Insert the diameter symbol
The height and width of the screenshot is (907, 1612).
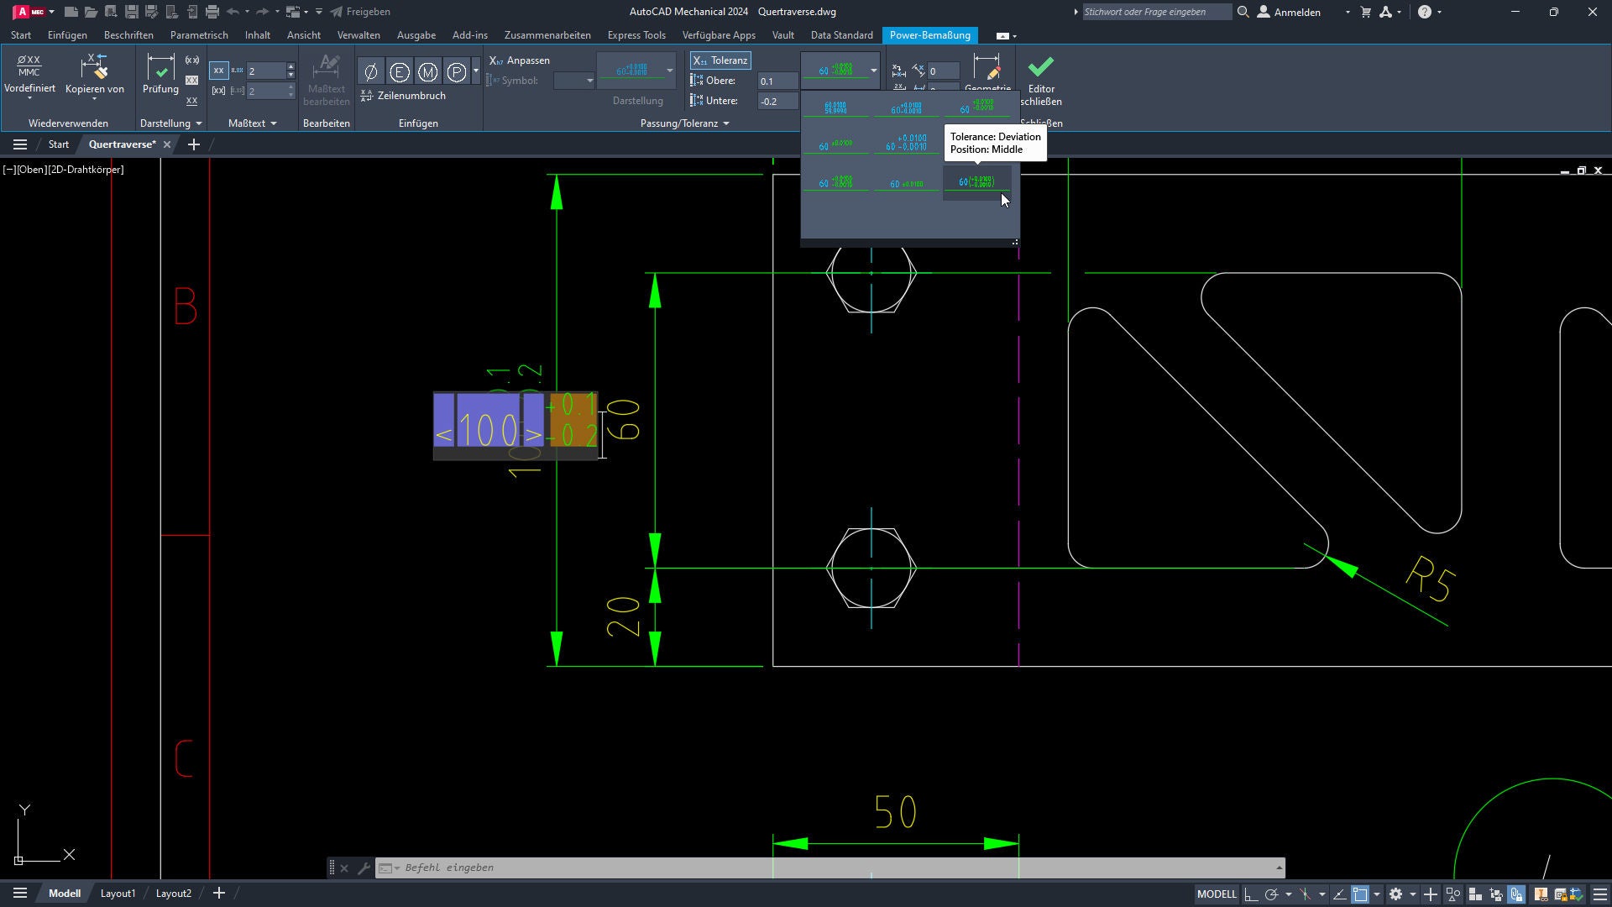[x=370, y=72]
